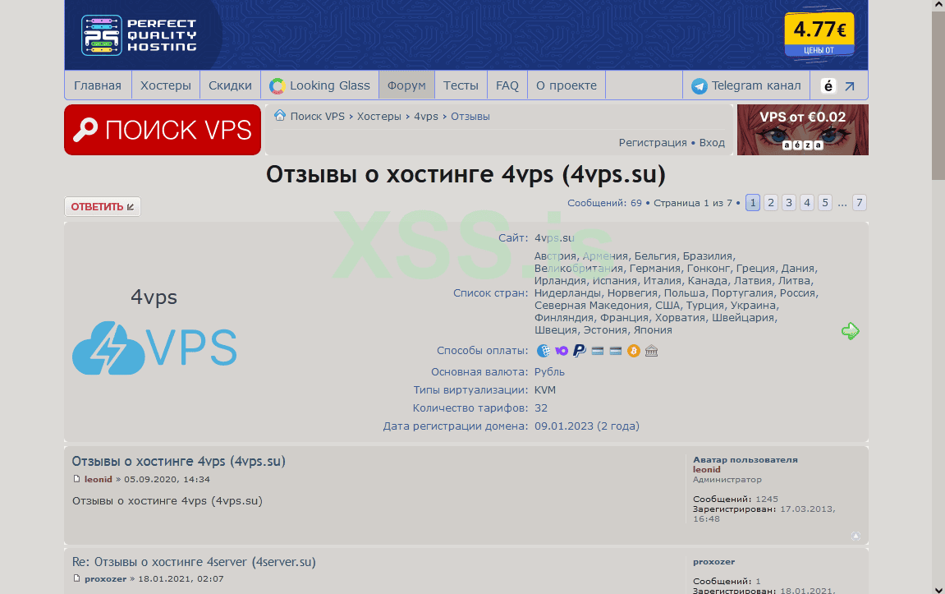945x594 pixels.
Task: Go to page 7 of reviews
Action: [860, 203]
